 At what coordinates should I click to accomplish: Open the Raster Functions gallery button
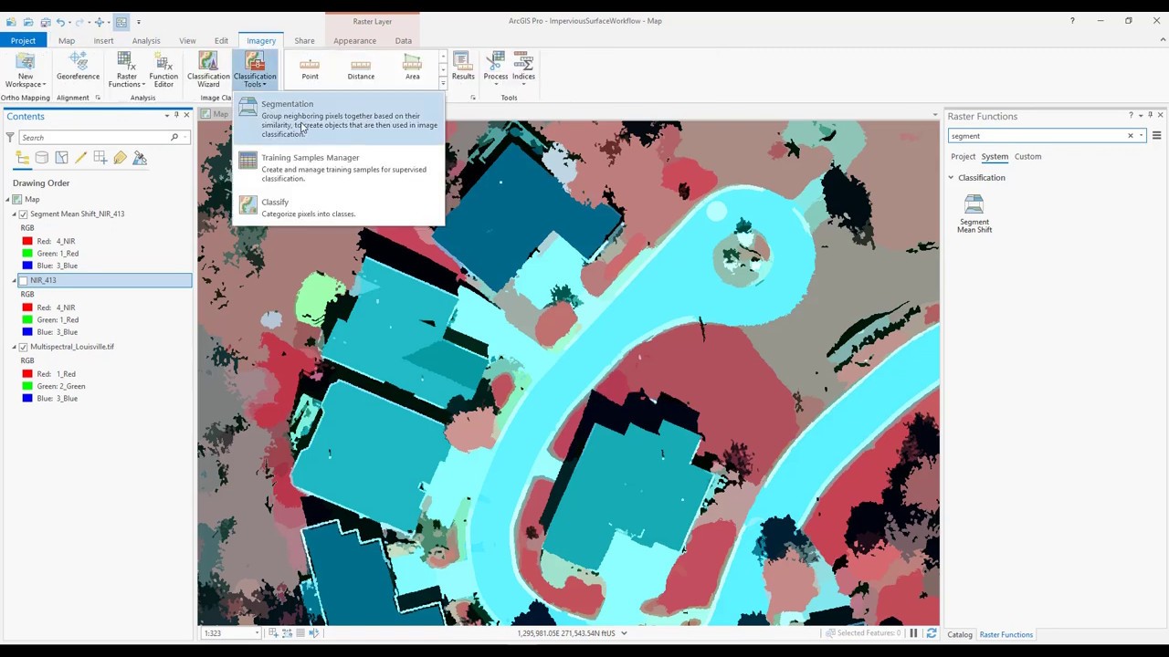point(126,70)
